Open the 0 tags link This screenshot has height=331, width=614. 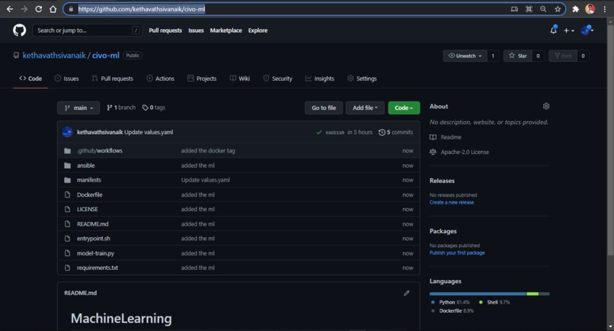154,108
